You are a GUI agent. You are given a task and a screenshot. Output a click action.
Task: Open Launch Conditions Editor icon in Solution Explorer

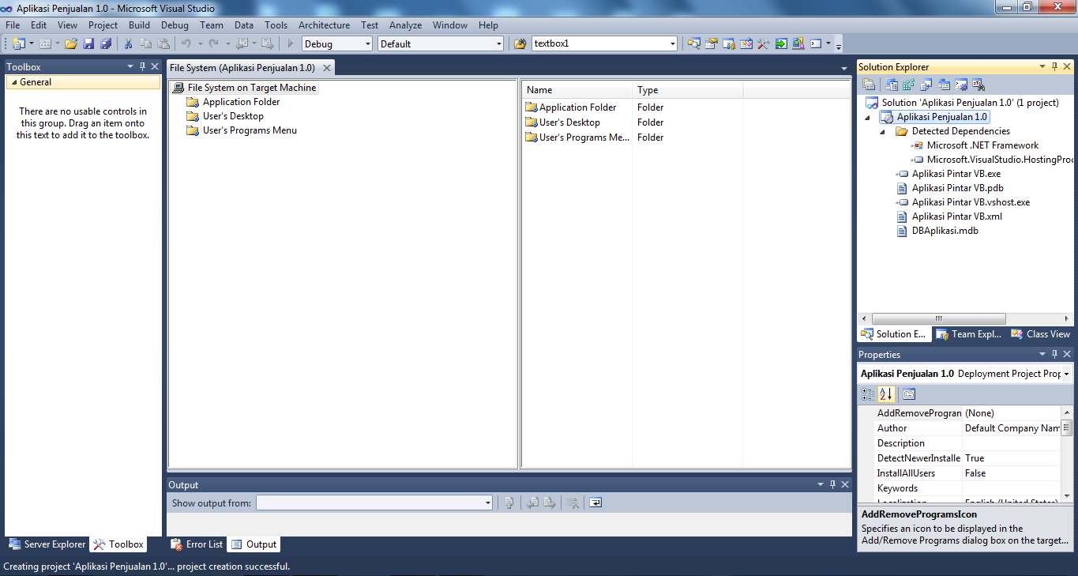978,85
